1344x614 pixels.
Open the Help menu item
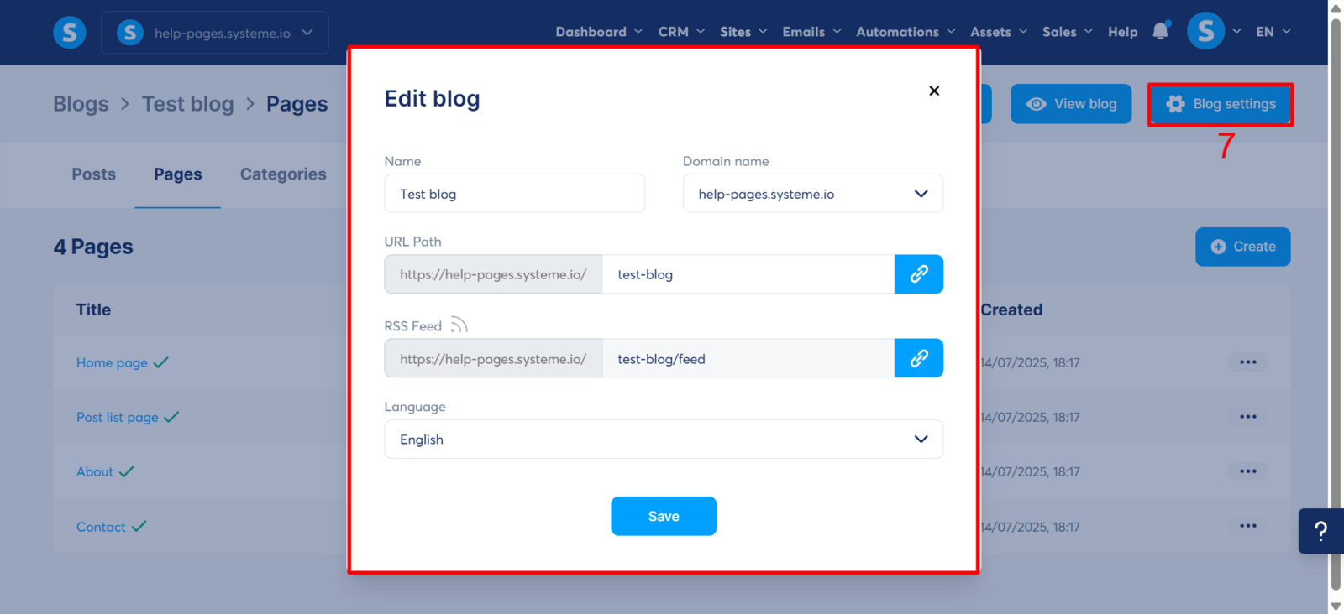[1122, 32]
